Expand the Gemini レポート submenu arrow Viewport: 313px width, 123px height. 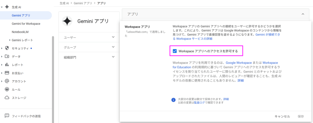[x=10, y=40]
